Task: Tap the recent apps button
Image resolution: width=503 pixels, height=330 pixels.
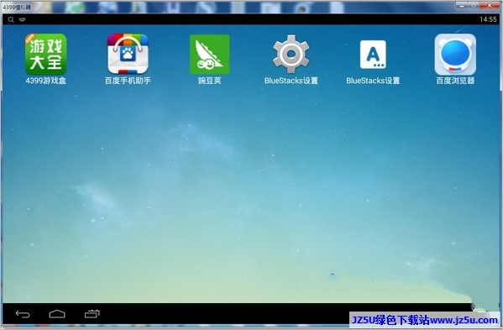Action: point(92,314)
